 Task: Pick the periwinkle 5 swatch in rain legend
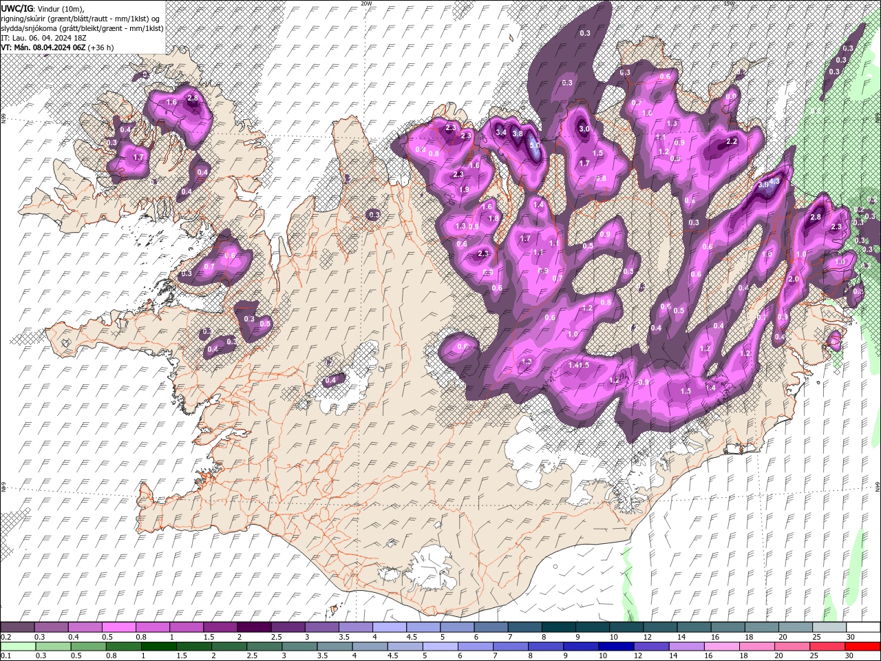(440, 647)
